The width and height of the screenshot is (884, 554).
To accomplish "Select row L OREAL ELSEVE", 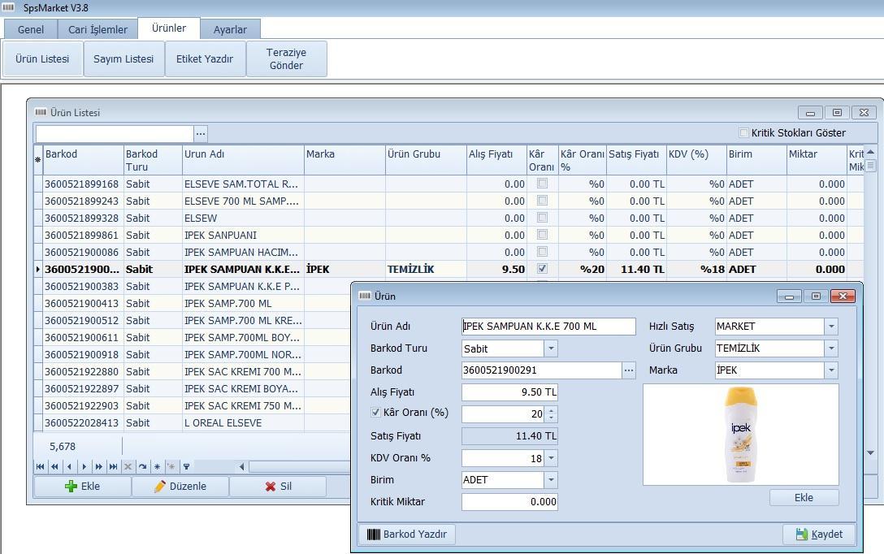I will [192, 422].
